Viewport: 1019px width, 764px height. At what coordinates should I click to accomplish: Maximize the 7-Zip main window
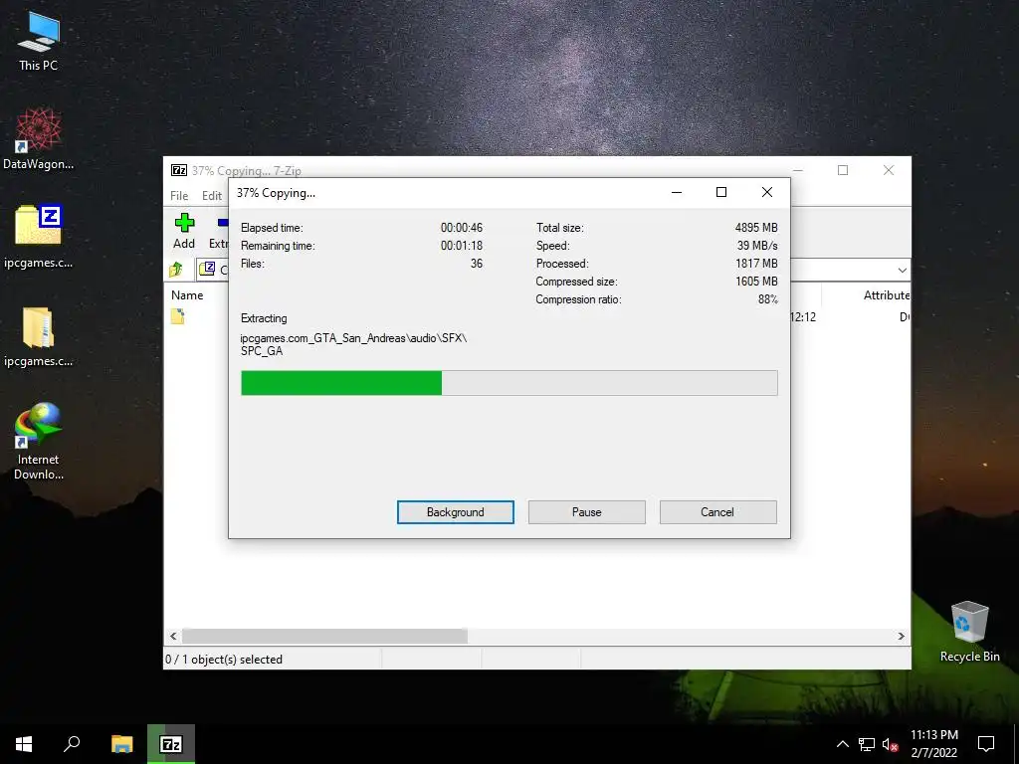tap(843, 170)
